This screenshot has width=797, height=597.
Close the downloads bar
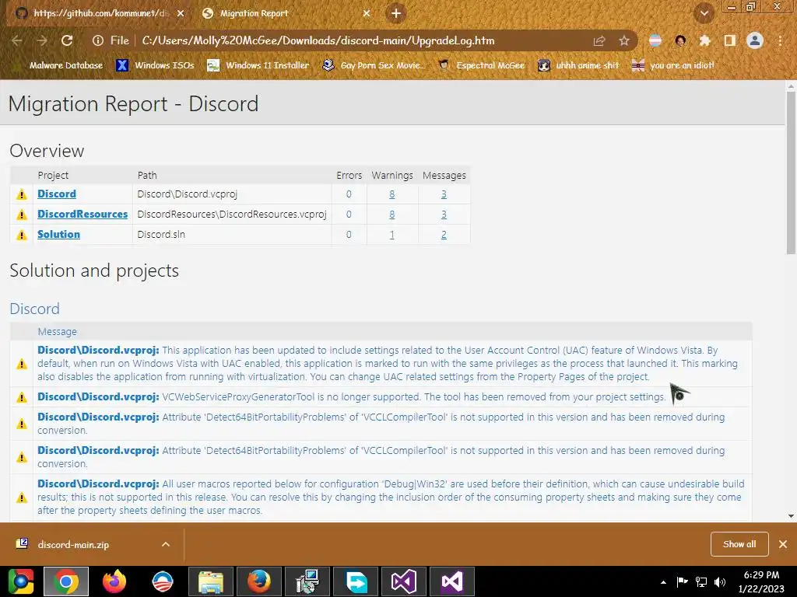coord(783,544)
